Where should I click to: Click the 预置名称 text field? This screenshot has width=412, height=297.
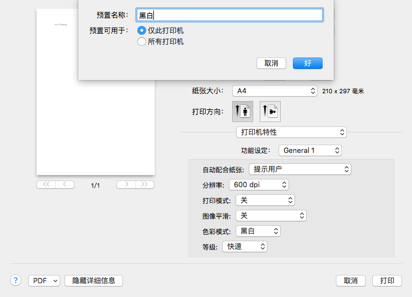[x=229, y=15]
